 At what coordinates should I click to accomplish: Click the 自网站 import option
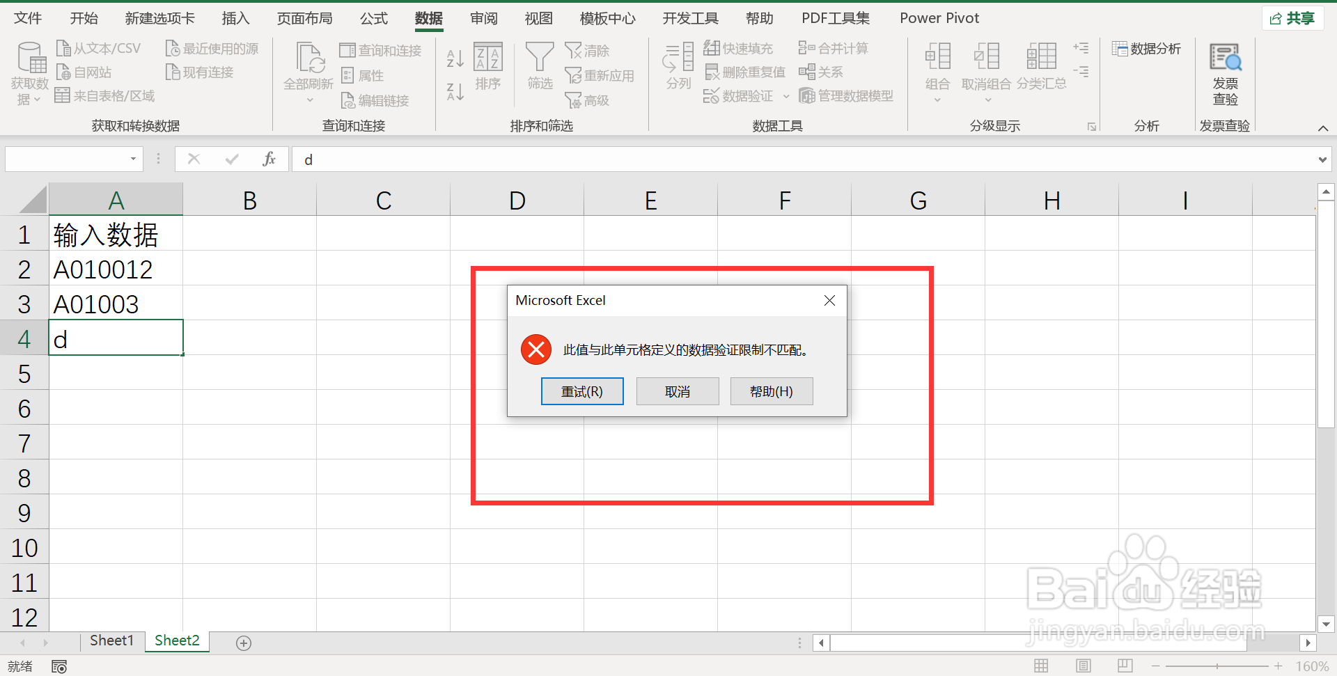84,72
